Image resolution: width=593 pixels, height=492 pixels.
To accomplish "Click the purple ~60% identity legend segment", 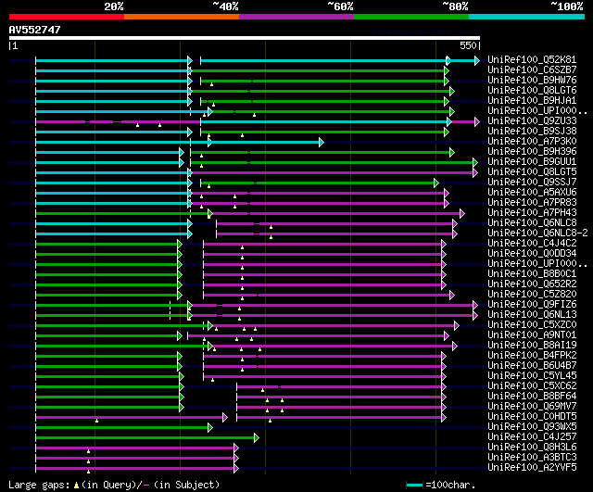I will [x=296, y=17].
